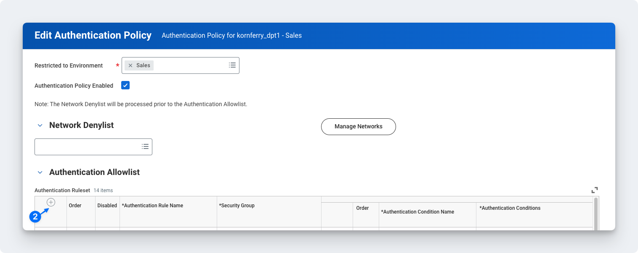This screenshot has width=638, height=253.
Task: Click the blue step 2 annotation badge
Action: pos(35,216)
